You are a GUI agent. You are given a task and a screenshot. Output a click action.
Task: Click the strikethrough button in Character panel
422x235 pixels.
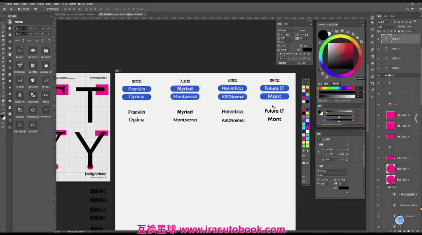click(308, 54)
